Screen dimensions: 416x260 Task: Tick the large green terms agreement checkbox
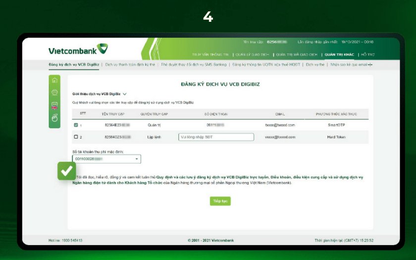coord(66,170)
